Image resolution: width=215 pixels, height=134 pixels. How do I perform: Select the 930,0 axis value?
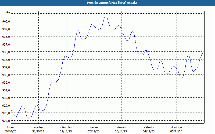tap(6, 98)
